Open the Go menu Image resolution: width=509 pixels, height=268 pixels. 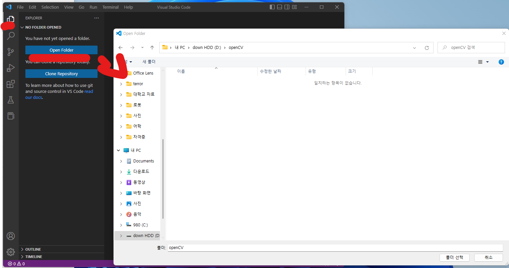point(81,7)
